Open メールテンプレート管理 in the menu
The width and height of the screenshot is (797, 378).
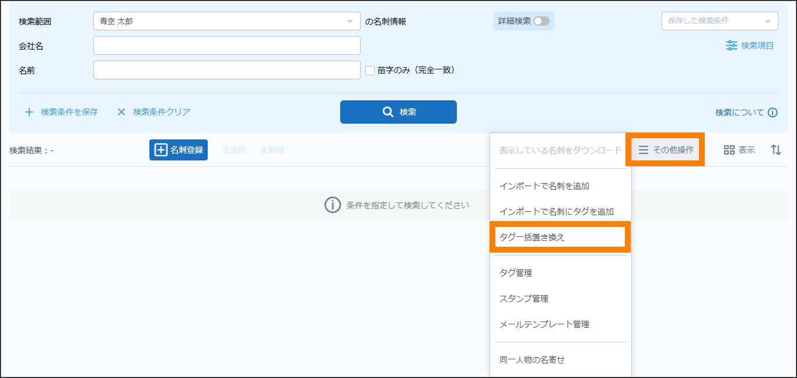(x=544, y=324)
